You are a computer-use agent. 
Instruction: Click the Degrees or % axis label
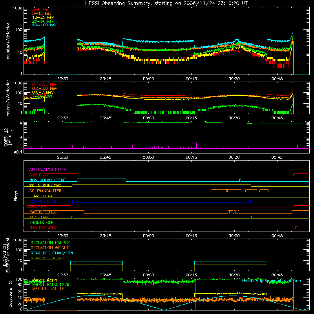click(x=10, y=294)
